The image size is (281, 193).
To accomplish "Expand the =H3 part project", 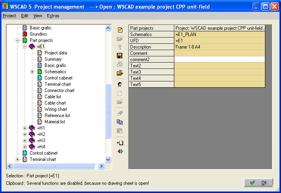I will tap(25, 141).
